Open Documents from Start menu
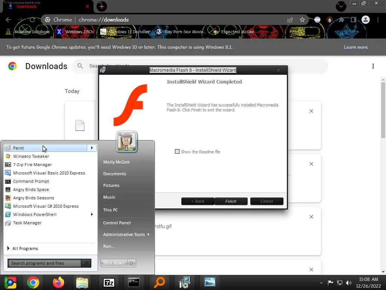 click(x=115, y=174)
